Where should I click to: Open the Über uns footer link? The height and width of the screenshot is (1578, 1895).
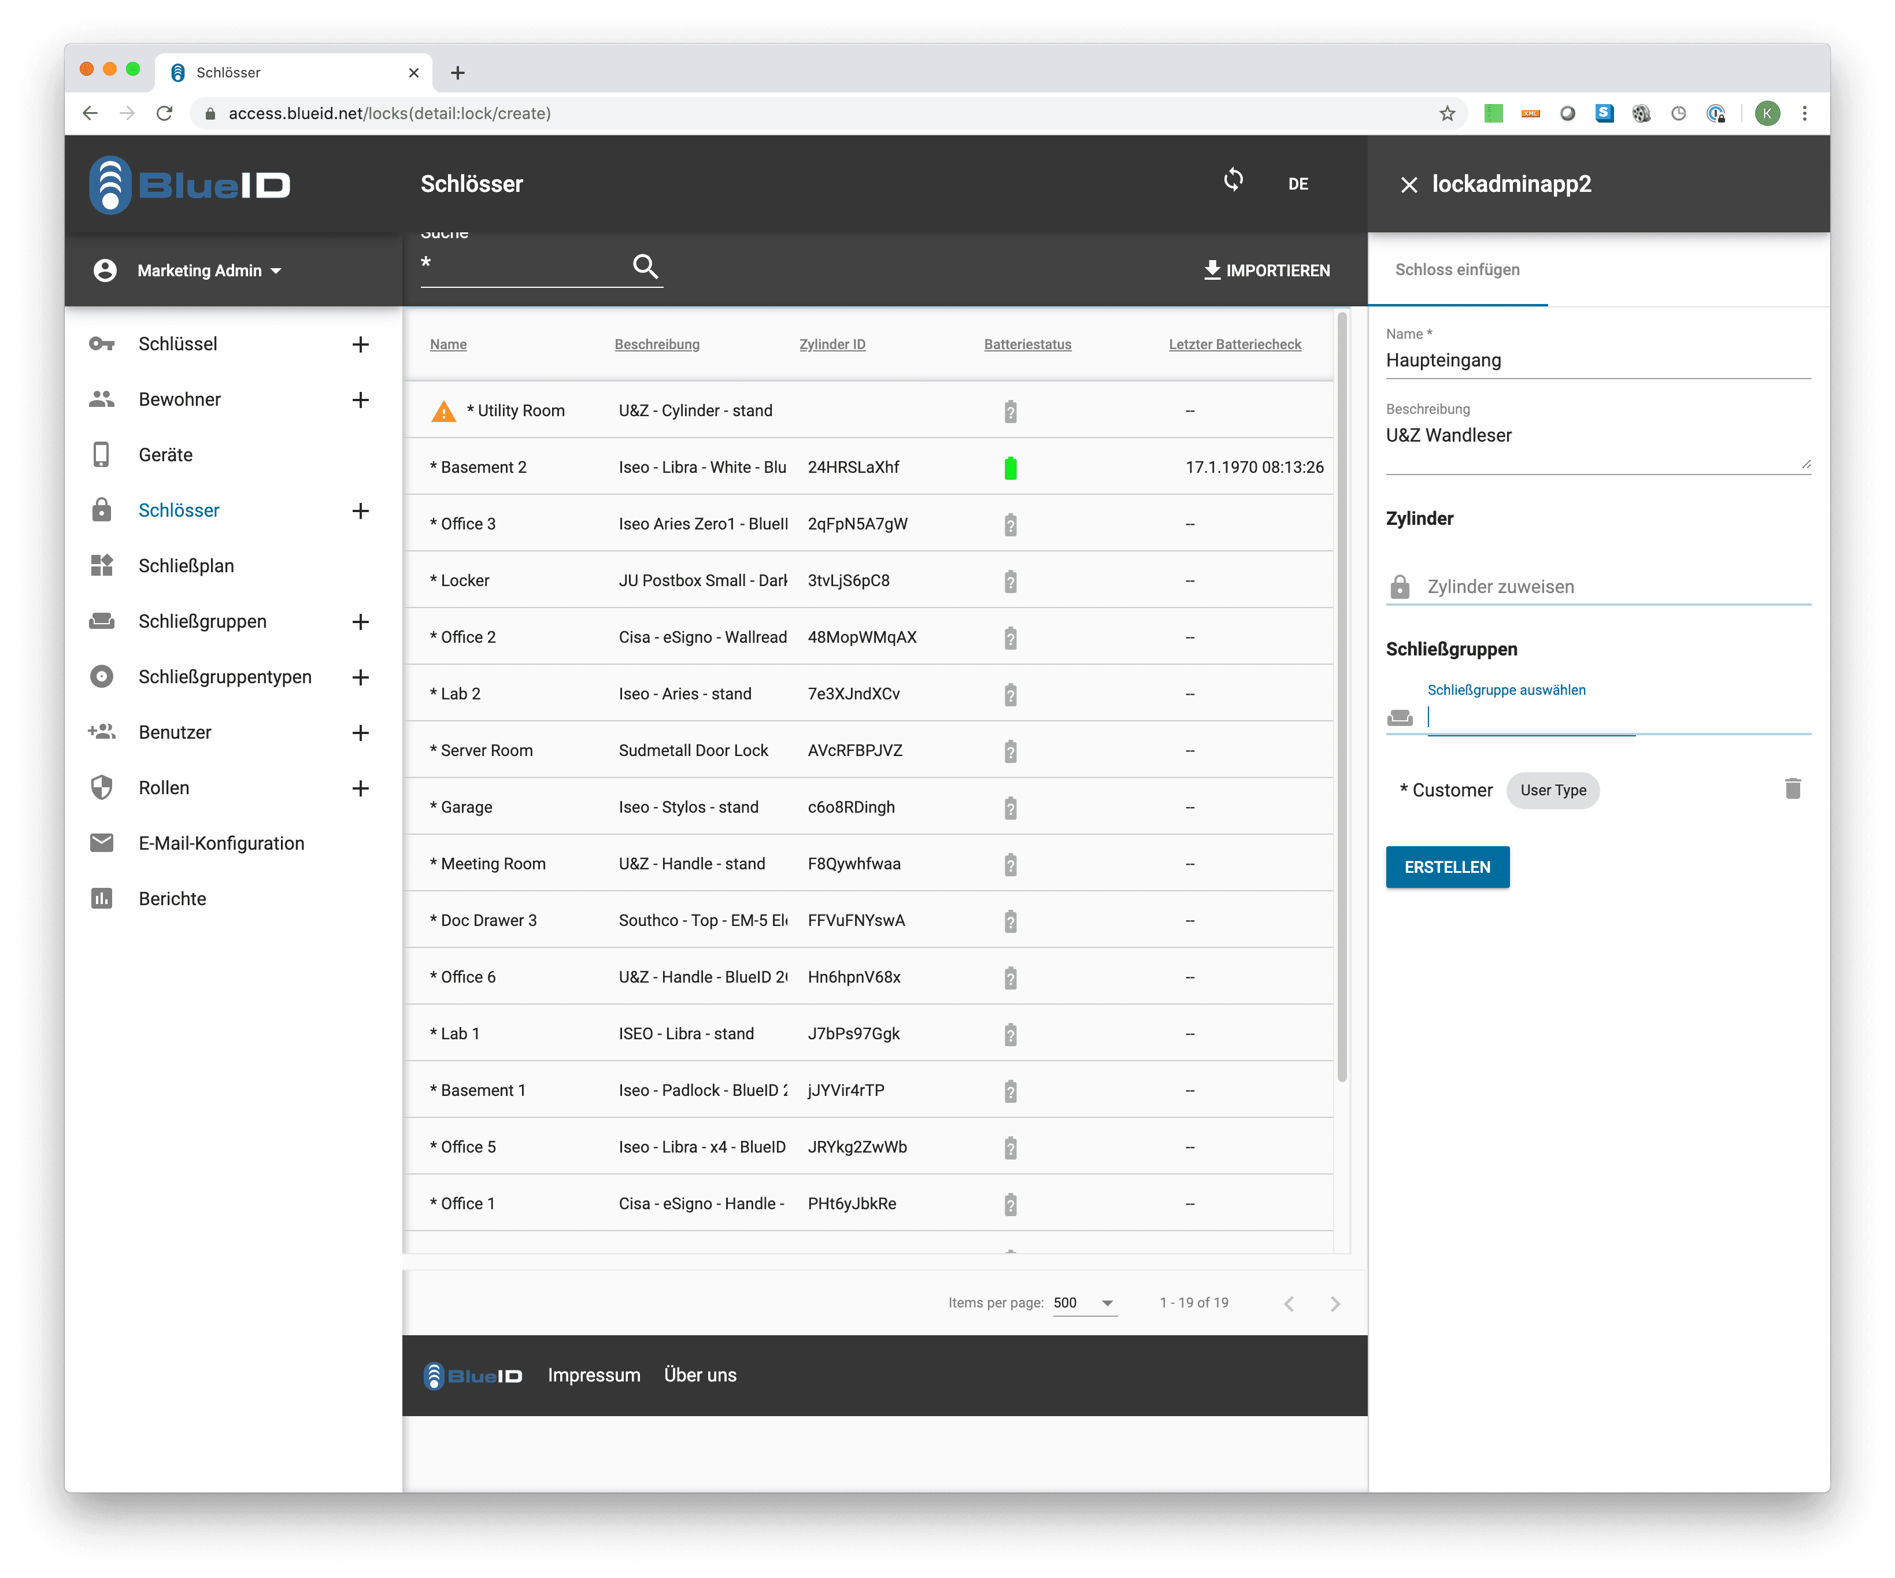click(699, 1375)
